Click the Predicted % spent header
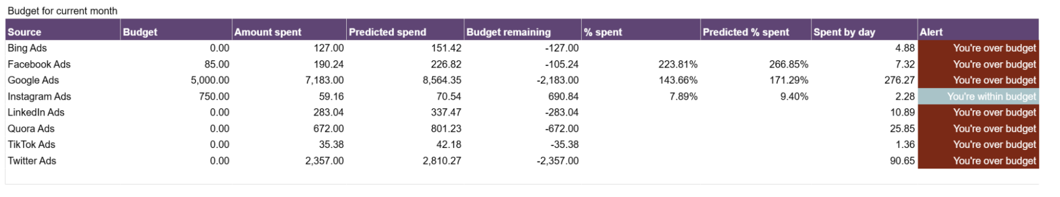Viewport: 1060px width, 197px height. tap(756, 32)
